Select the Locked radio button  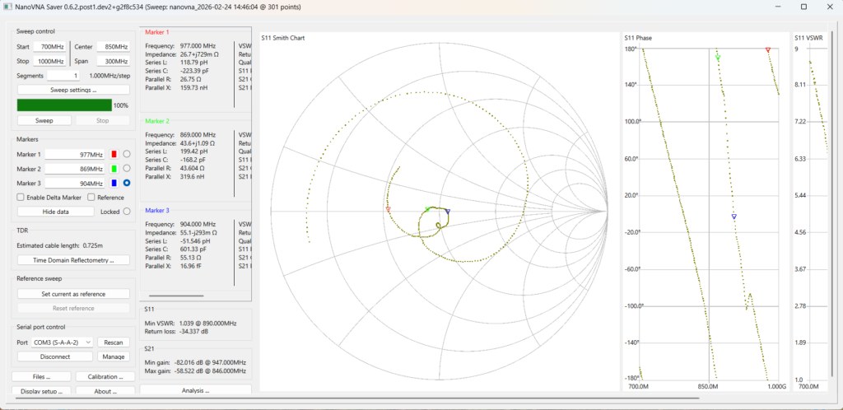[127, 212]
